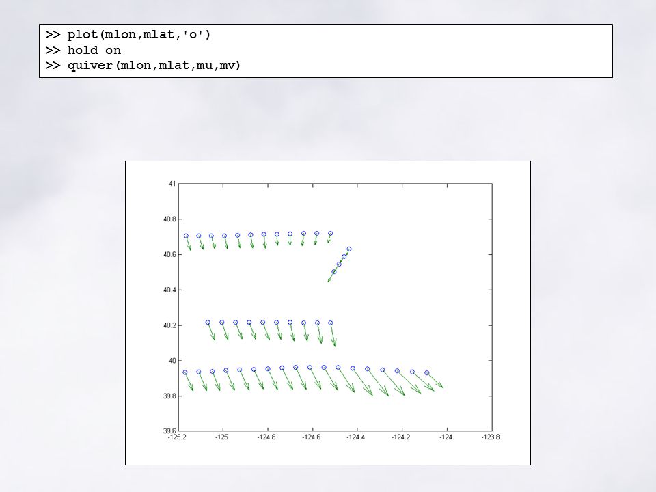Click the x-axis label -124.2
Screen dimensions: 656x492
pos(401,437)
